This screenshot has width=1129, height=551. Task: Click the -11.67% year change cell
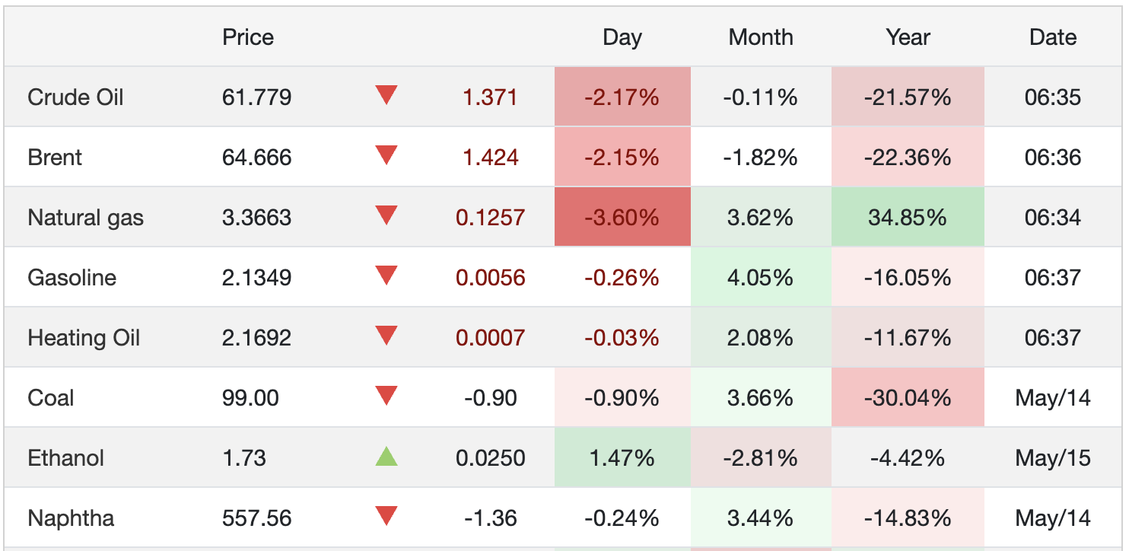click(x=908, y=337)
